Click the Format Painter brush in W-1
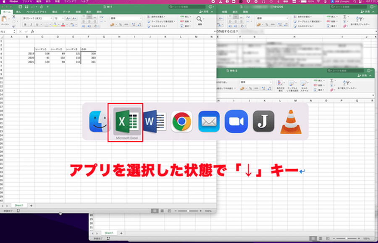Screen dimensions: 378x243 point(14,26)
